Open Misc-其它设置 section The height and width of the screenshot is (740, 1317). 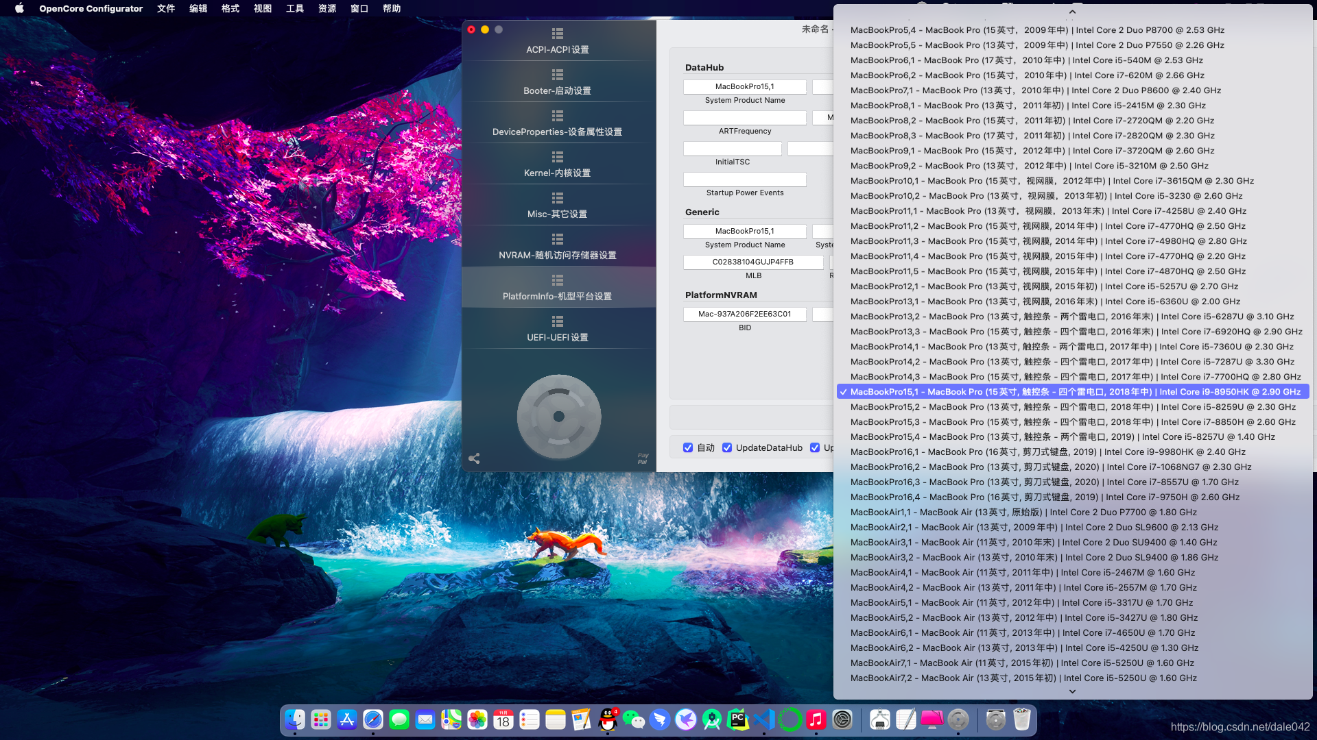click(558, 205)
